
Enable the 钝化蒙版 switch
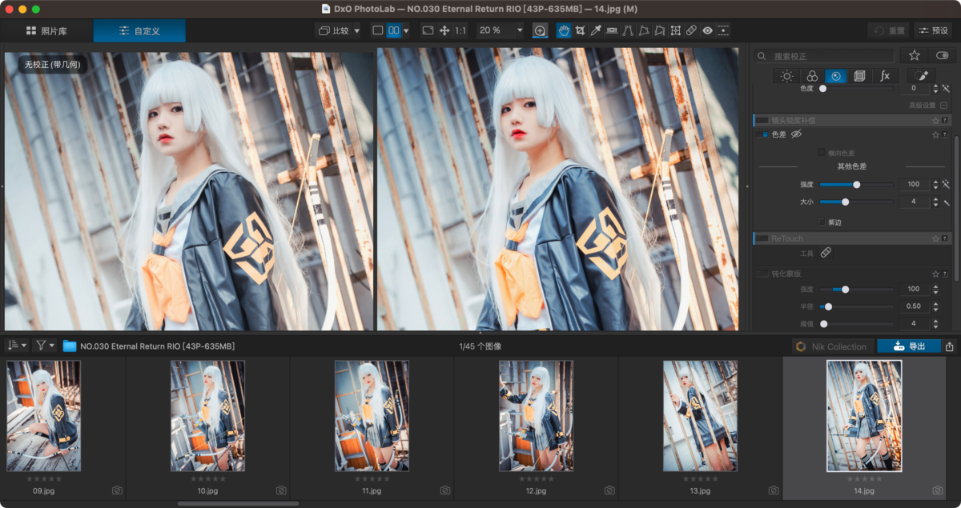pyautogui.click(x=763, y=274)
